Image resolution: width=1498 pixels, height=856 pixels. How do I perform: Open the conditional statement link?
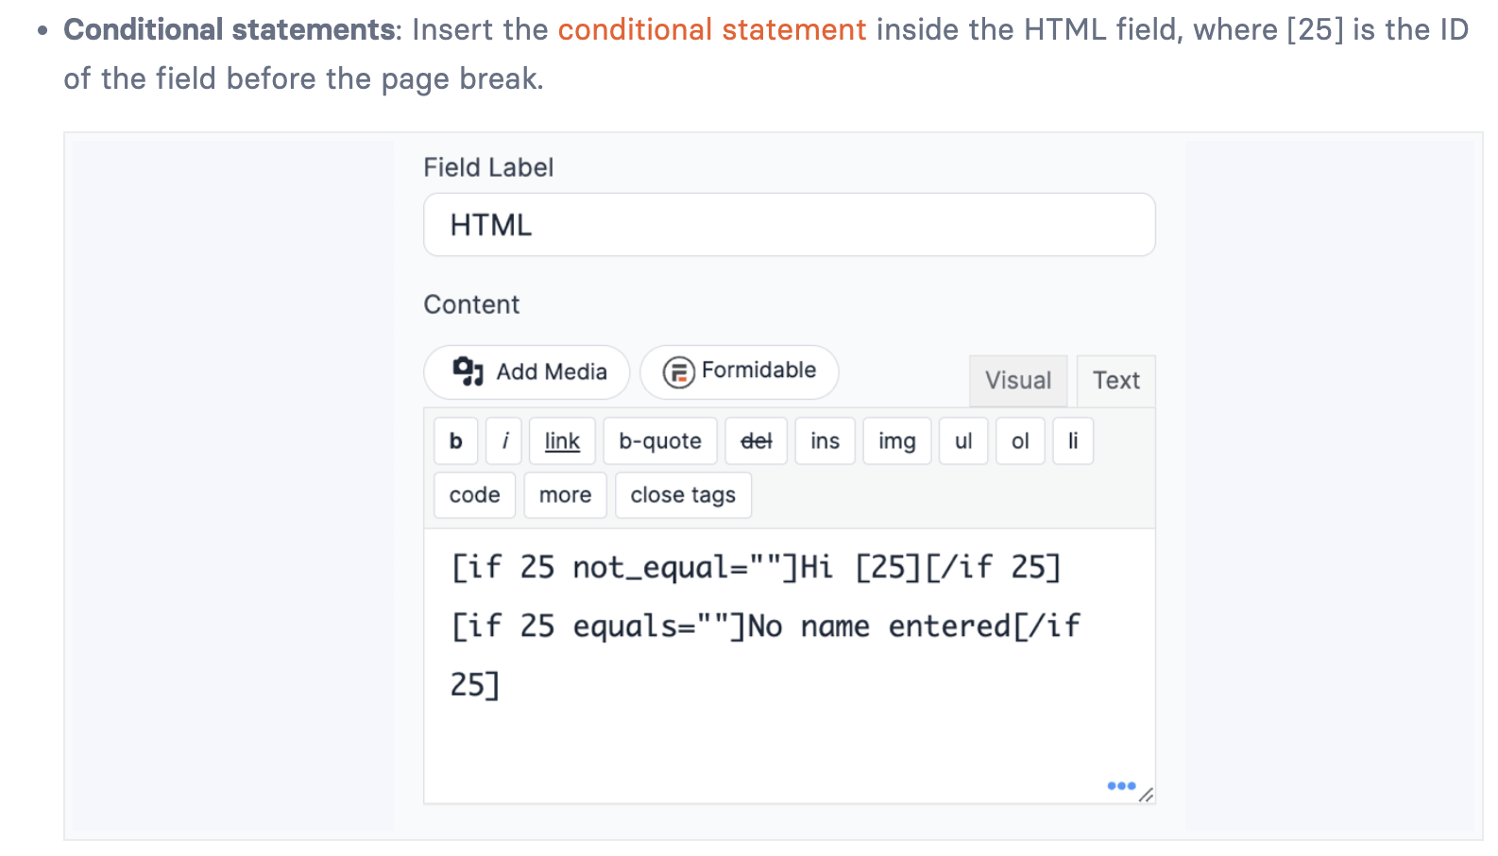pos(711,30)
